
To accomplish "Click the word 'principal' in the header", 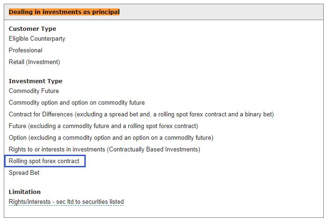I will 106,12.
